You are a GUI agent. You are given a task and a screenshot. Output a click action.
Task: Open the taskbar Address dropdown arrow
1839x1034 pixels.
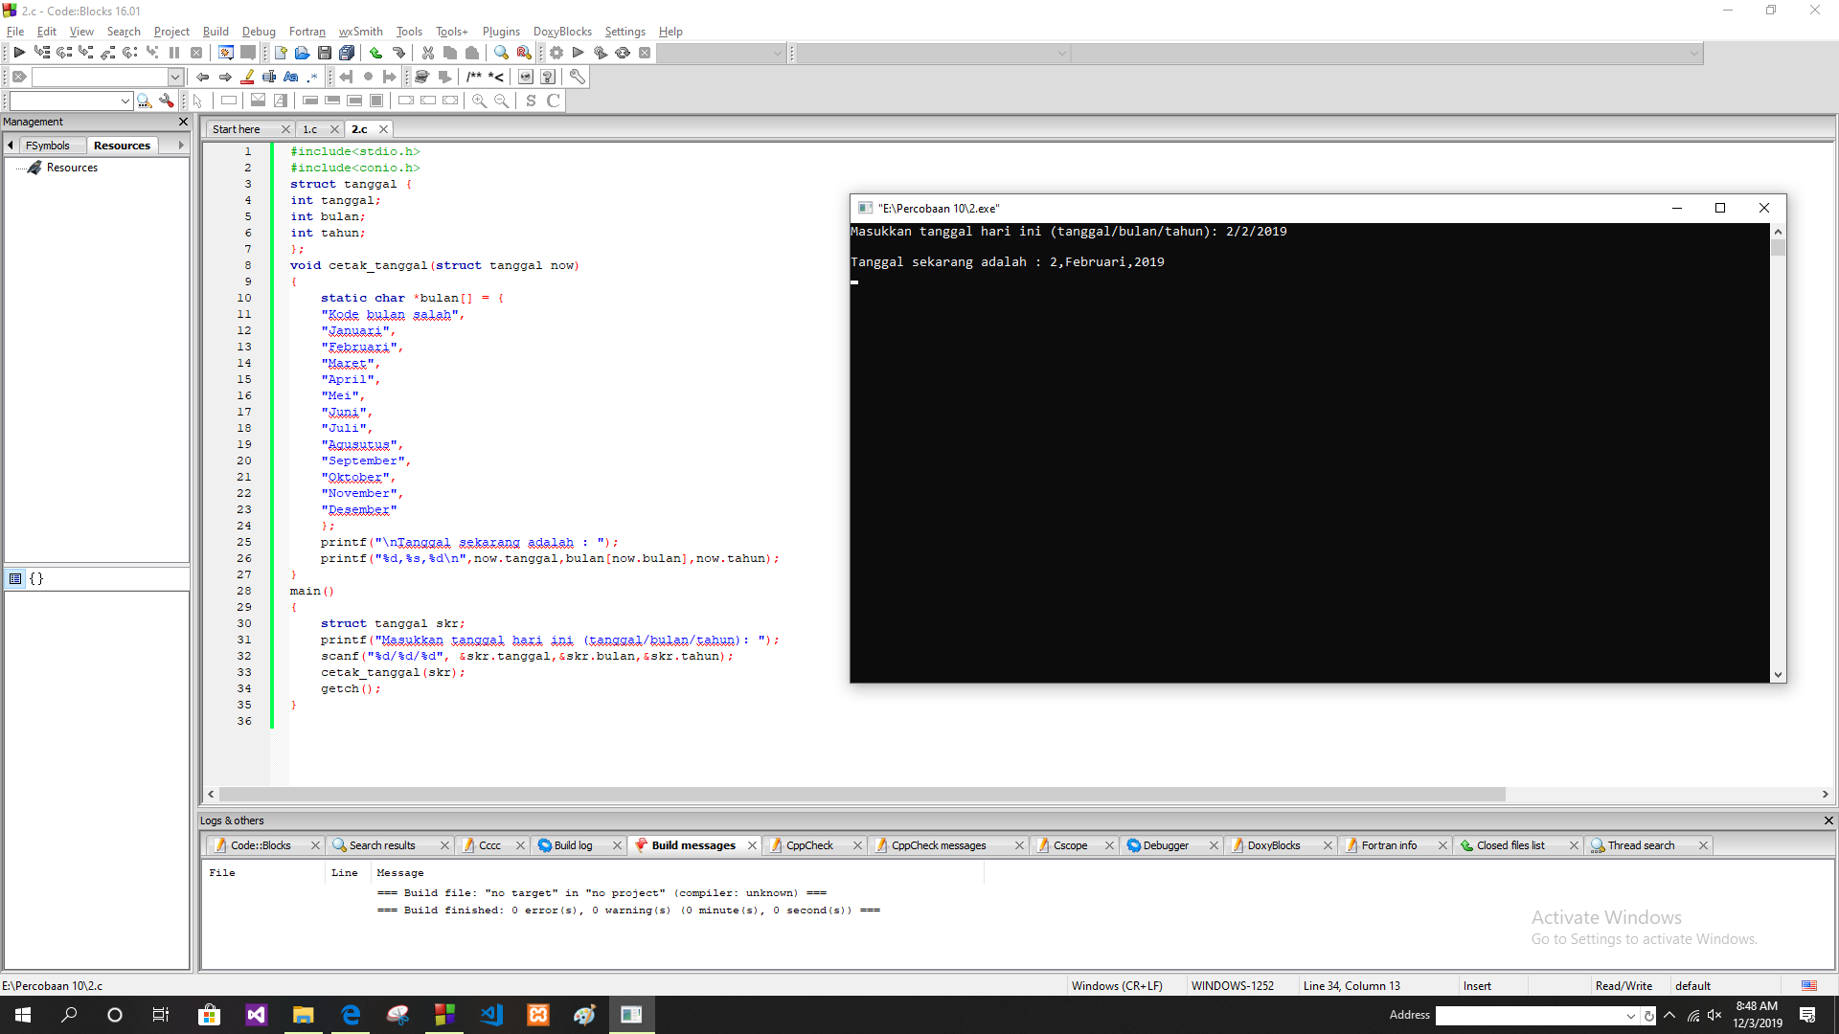[x=1630, y=1016]
